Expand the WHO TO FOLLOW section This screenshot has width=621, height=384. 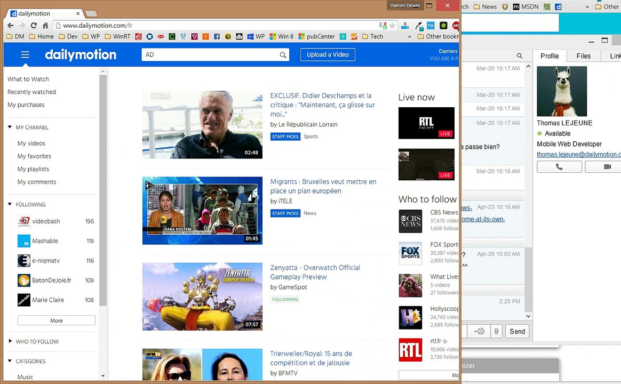10,341
